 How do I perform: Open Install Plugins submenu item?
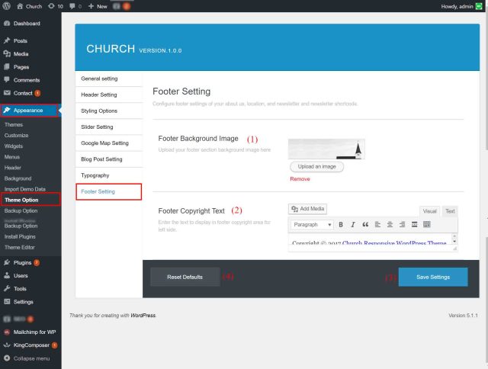tap(20, 237)
